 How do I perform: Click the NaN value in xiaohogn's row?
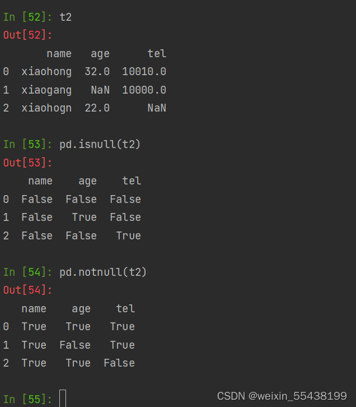[x=157, y=108]
